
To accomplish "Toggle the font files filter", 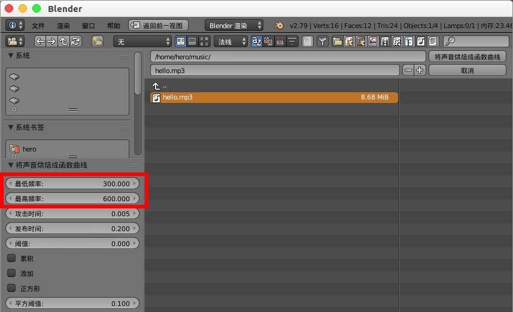I will [409, 41].
